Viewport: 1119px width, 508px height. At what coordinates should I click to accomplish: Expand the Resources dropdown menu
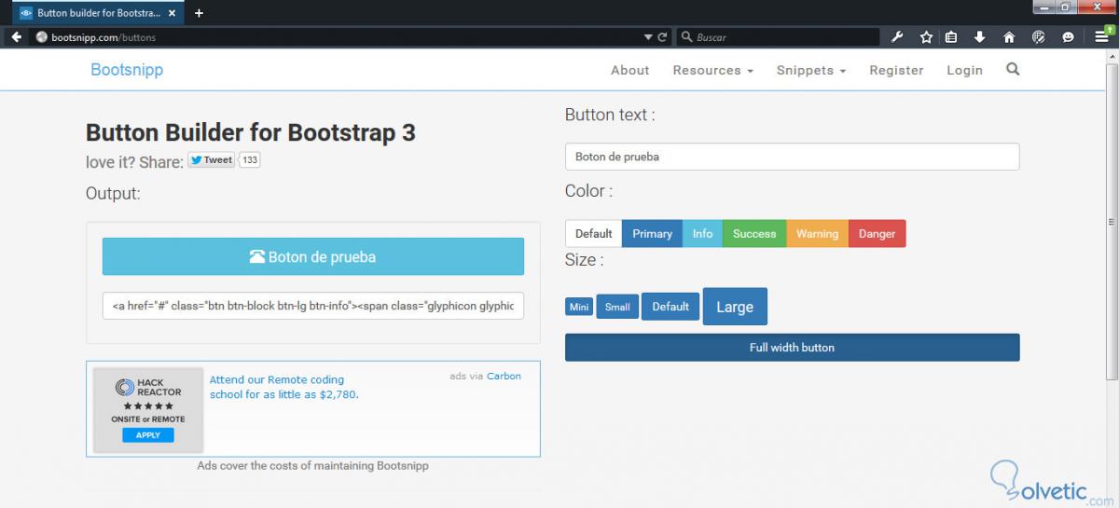(712, 70)
